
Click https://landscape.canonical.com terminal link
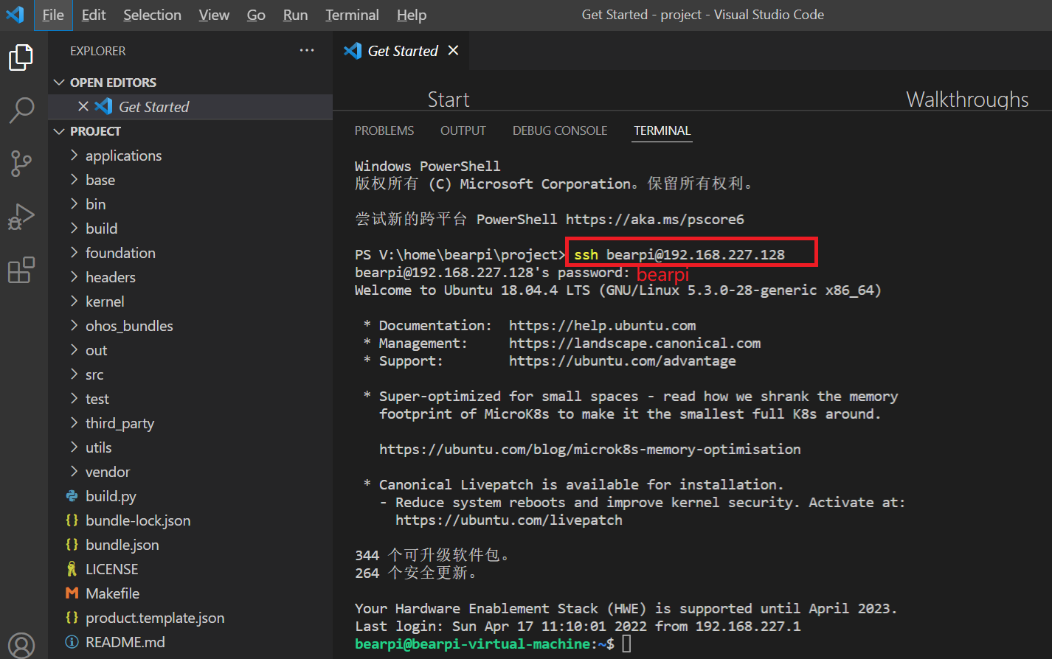click(x=634, y=343)
